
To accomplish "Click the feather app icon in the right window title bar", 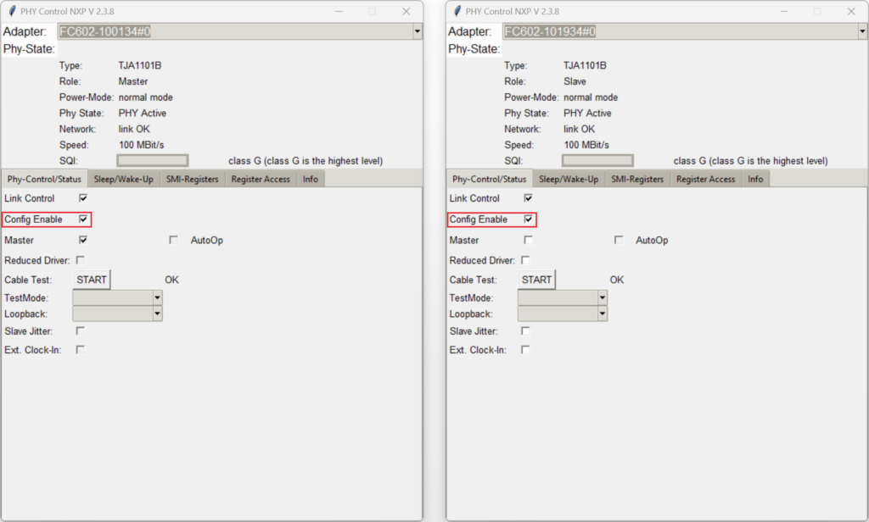I will click(x=457, y=11).
